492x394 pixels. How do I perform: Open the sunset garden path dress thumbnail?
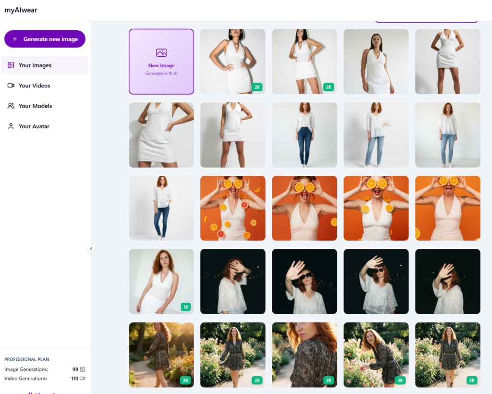(x=161, y=354)
